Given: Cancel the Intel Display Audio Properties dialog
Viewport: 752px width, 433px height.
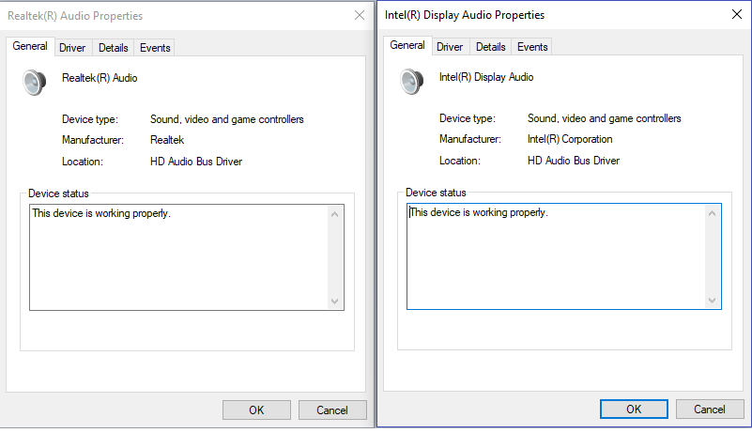Looking at the screenshot, I should coord(710,410).
